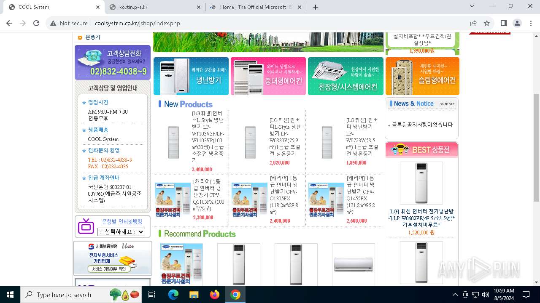Click the LP-W1103V3P product image
540x303 pixels.
coord(173,142)
